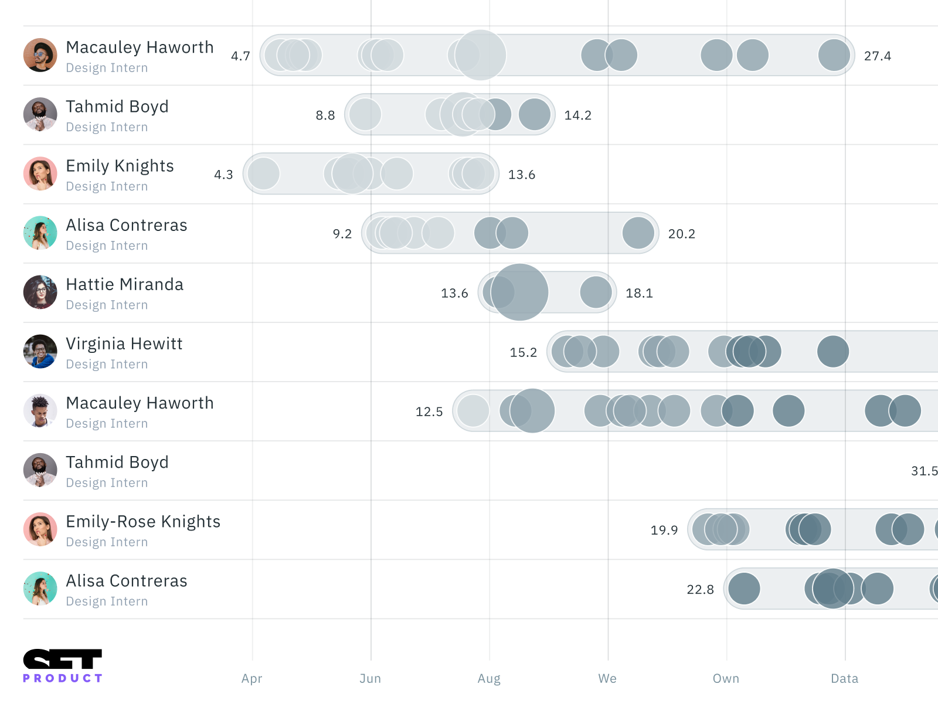Open the Hattie Miranda name link
The height and width of the screenshot is (704, 938).
click(124, 285)
